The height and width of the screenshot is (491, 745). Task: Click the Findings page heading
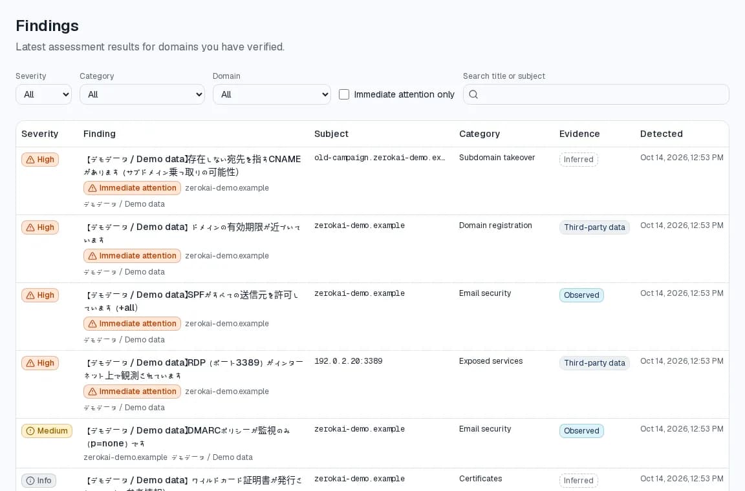pos(47,26)
